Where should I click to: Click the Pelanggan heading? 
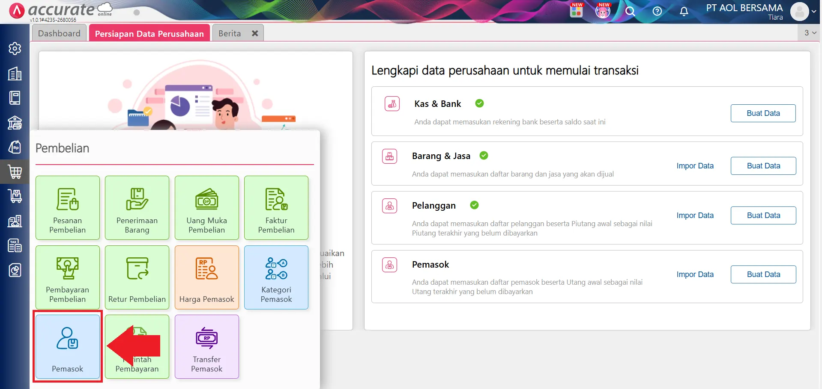click(x=434, y=206)
